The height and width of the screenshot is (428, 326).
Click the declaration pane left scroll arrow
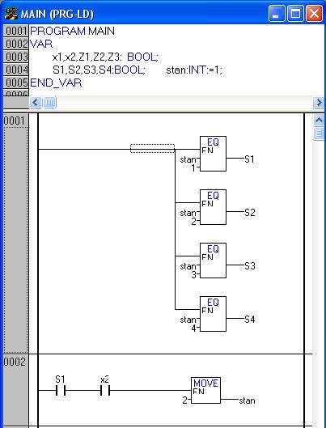tap(36, 103)
